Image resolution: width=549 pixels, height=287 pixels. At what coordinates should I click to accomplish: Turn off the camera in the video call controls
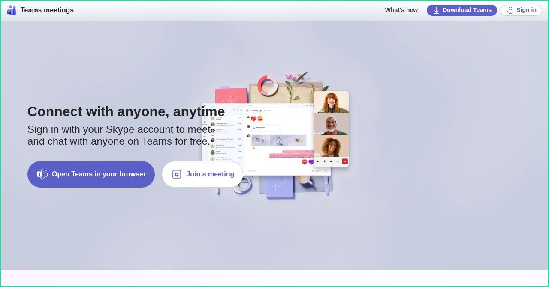click(318, 161)
